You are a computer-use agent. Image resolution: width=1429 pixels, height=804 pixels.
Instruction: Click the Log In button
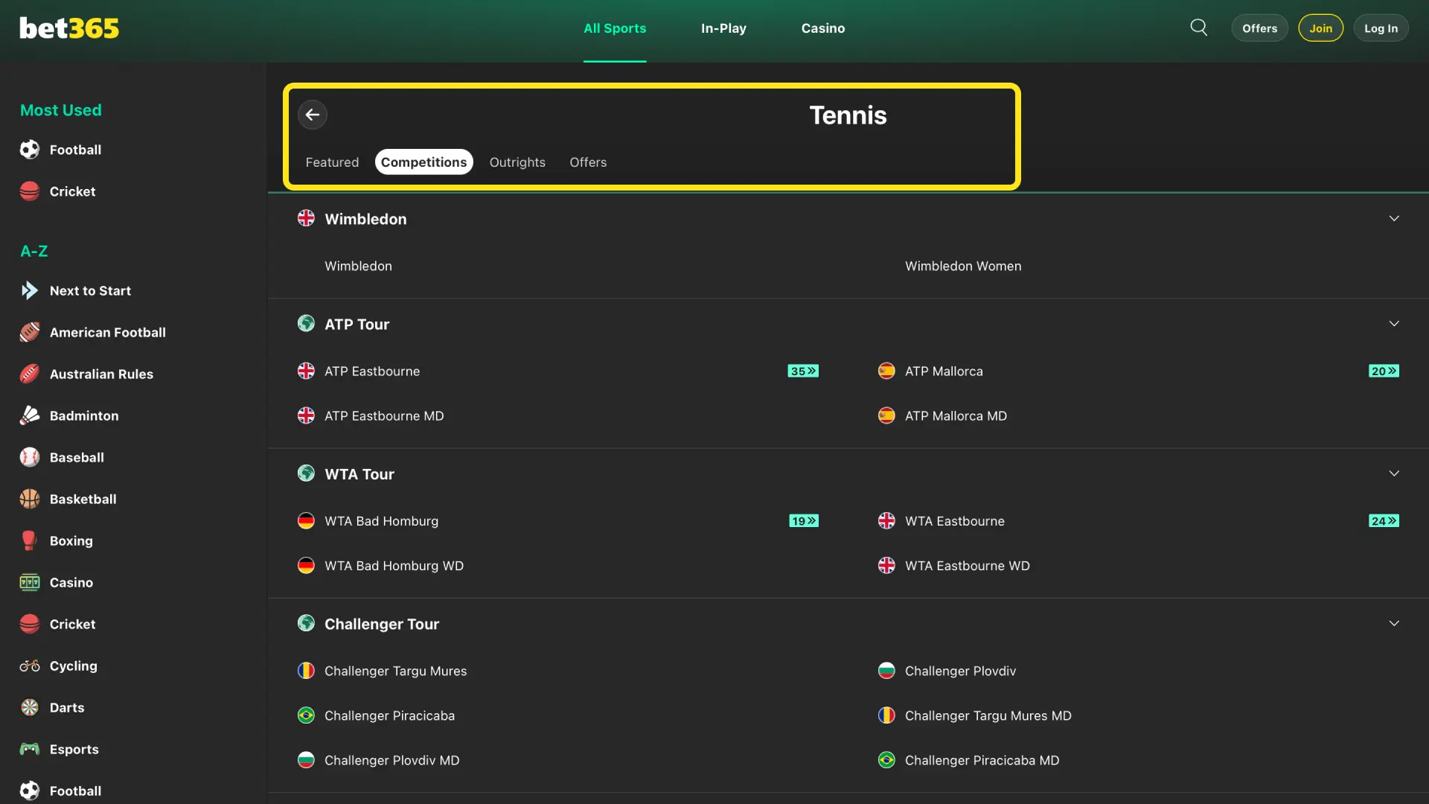(1381, 28)
